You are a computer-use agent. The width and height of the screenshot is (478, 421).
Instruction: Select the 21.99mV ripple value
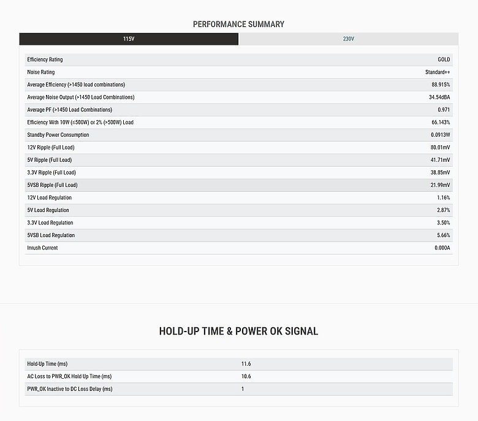[x=440, y=184]
